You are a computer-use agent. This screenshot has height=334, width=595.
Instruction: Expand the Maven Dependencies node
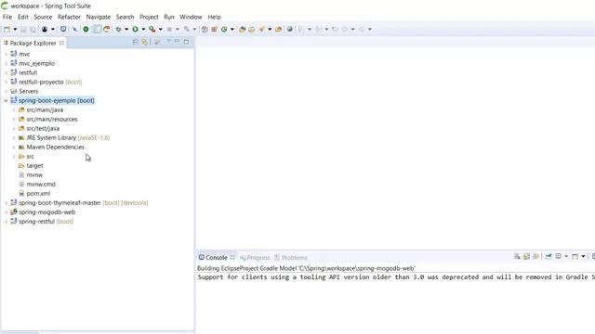(x=14, y=147)
